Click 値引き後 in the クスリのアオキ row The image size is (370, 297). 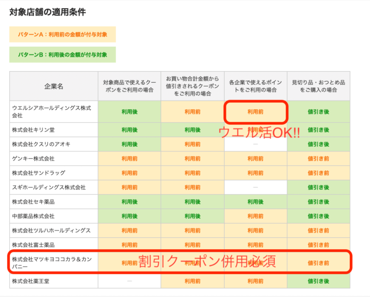pos(318,144)
